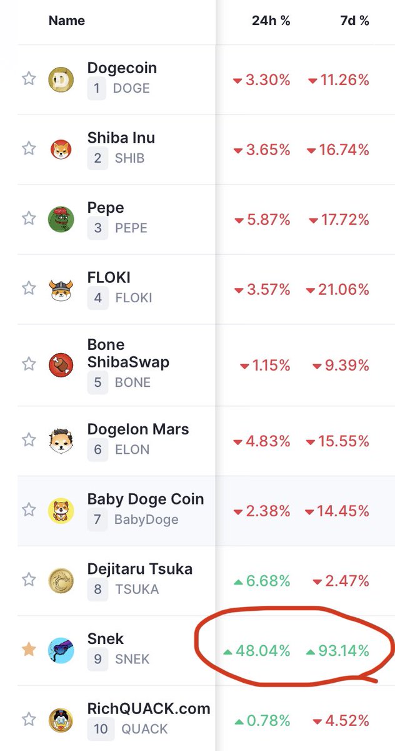The image size is (395, 751).
Task: Remove Snek from watchlist via orange star
Action: 29,650
